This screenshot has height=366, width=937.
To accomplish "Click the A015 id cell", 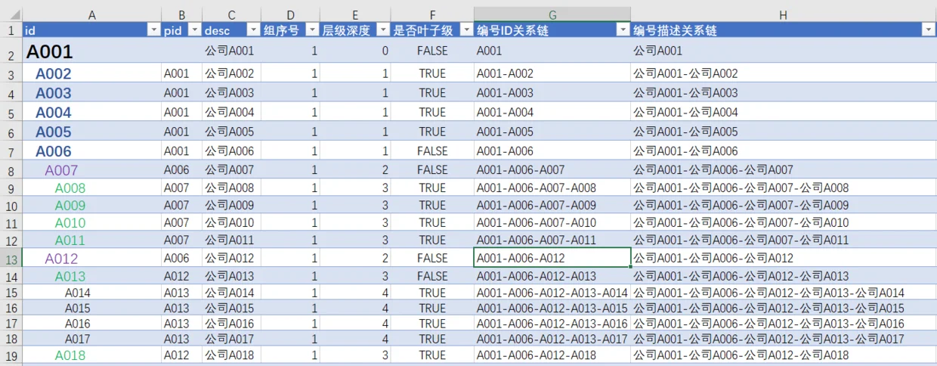I will pyautogui.click(x=92, y=309).
